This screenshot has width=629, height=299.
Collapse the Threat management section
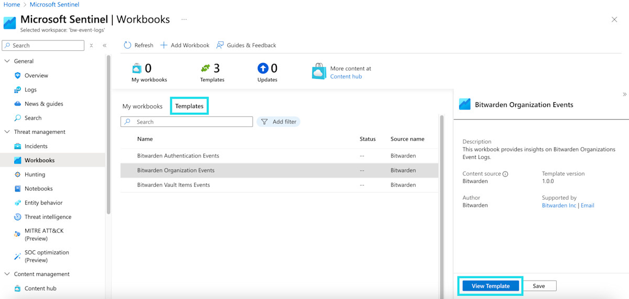click(7, 132)
